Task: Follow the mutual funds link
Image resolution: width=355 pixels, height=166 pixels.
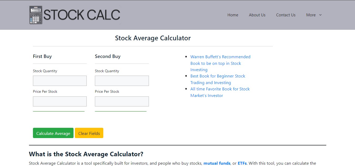Action: 217,163
